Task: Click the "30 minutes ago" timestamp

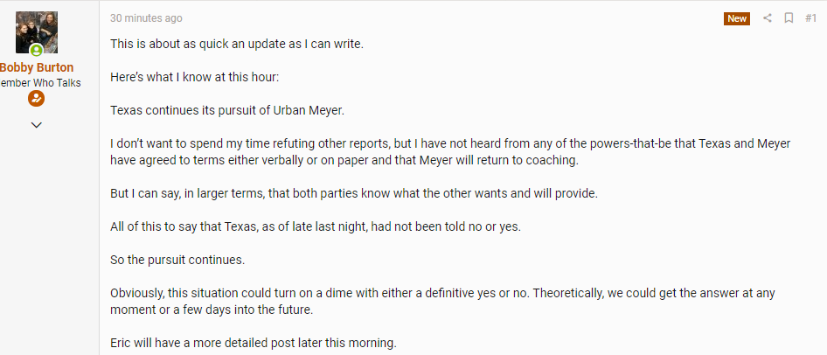Action: tap(146, 18)
